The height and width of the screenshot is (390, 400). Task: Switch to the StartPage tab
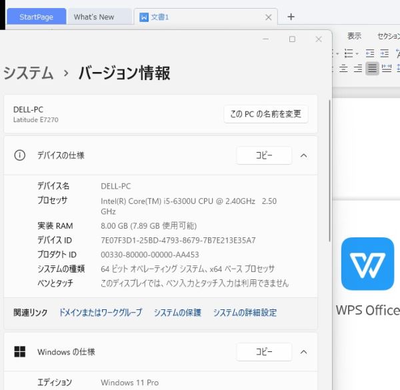(36, 17)
